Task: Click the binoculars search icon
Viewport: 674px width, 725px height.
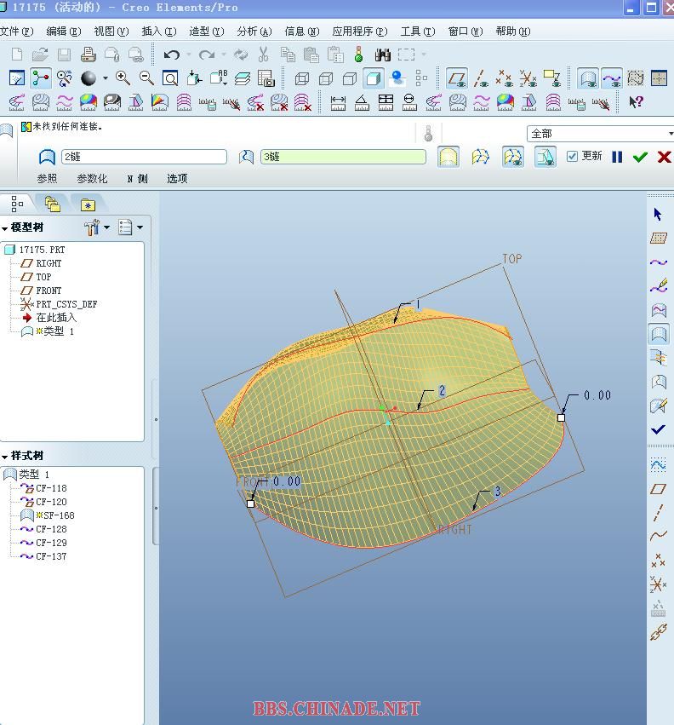Action: [382, 55]
